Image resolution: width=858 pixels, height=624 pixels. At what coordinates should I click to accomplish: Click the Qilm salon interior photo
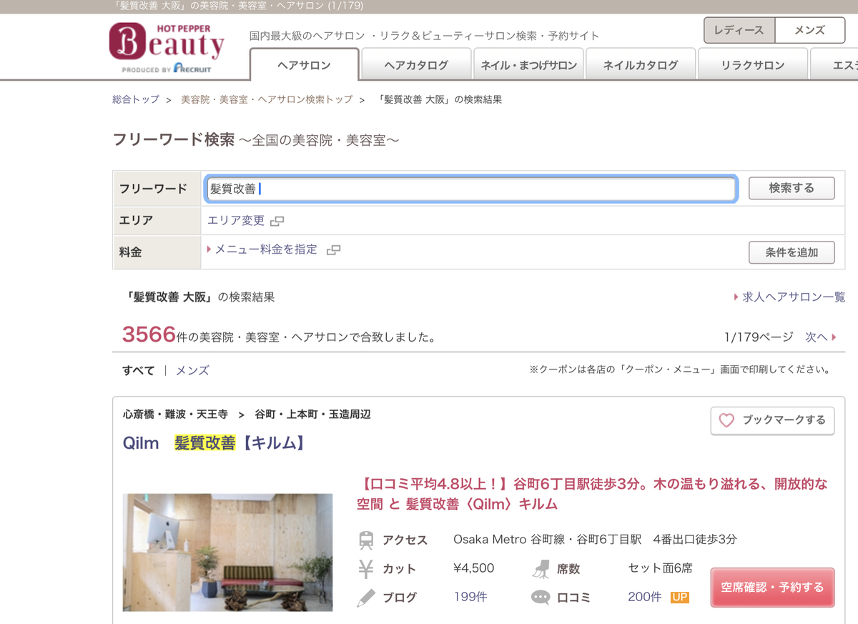(227, 550)
